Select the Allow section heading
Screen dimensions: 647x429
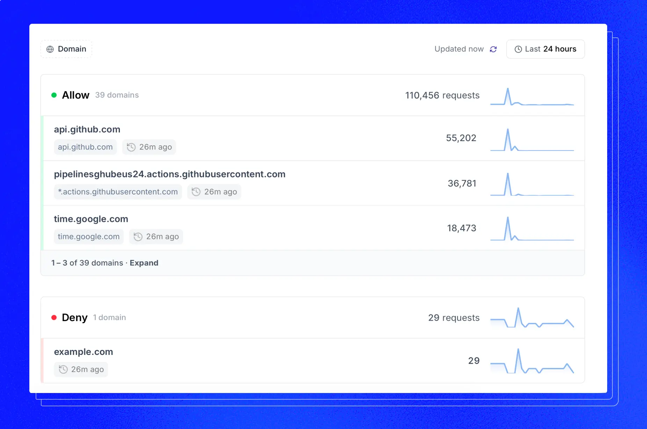75,95
